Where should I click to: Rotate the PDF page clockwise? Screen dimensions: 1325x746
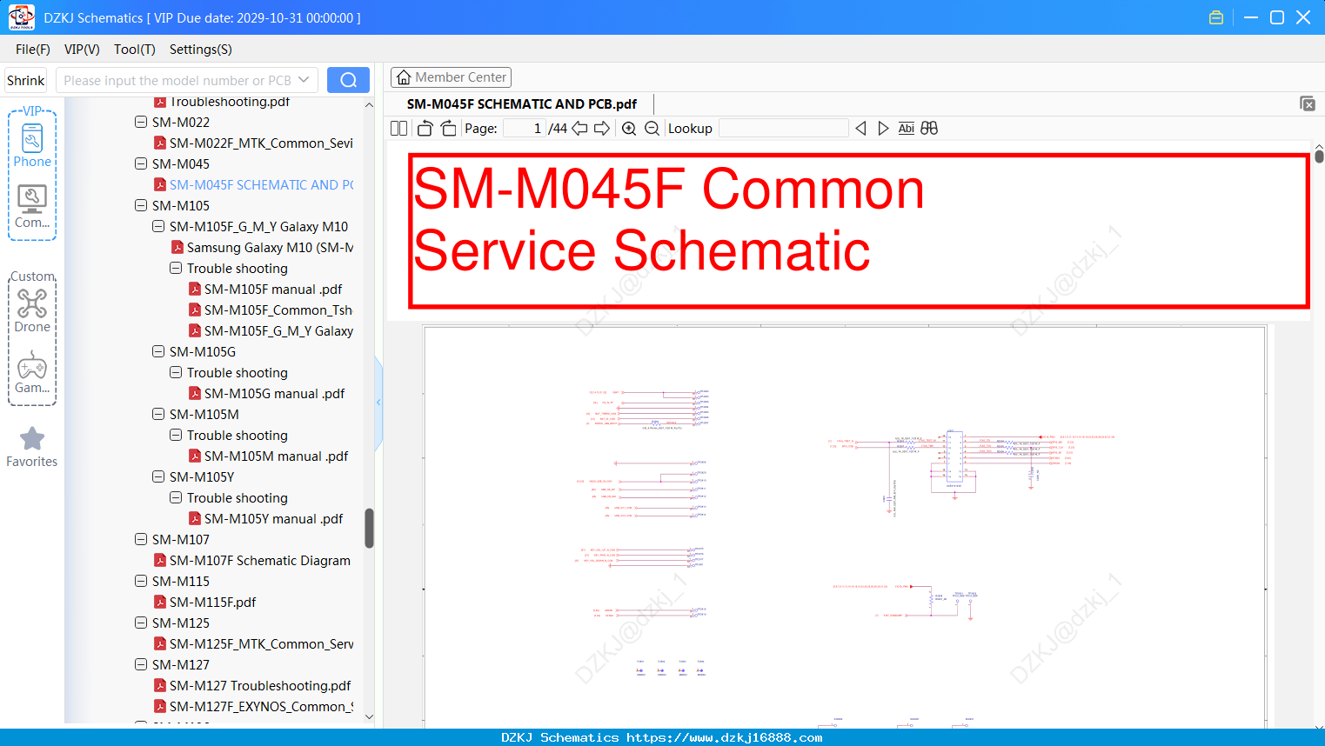[448, 129]
